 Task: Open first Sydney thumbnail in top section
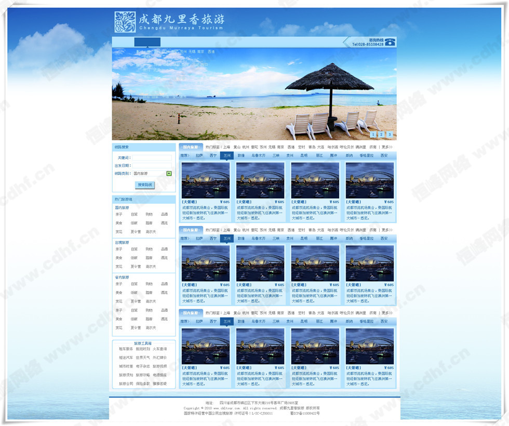pyautogui.click(x=206, y=180)
